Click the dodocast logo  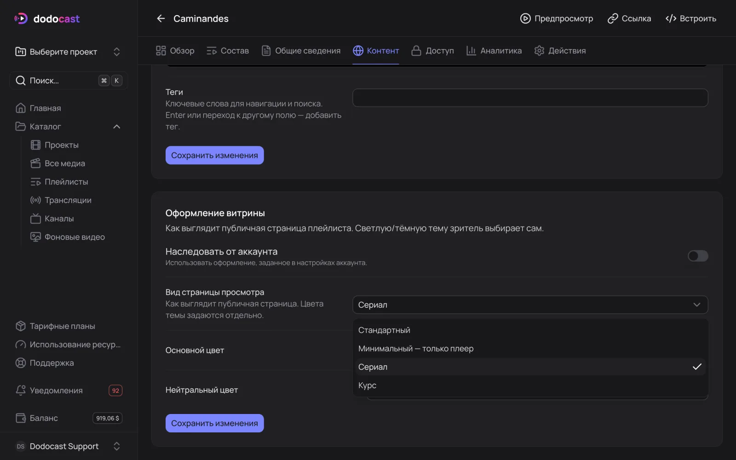[47, 18]
